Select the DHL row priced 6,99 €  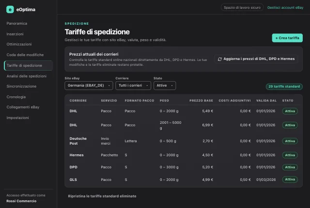[x=184, y=125]
